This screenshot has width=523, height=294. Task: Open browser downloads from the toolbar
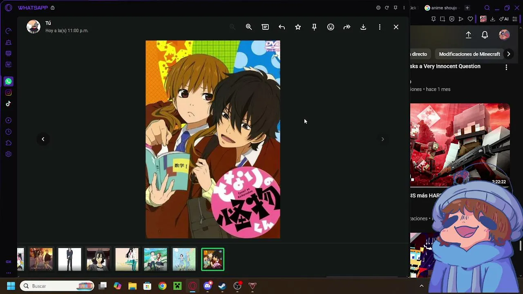(x=493, y=19)
